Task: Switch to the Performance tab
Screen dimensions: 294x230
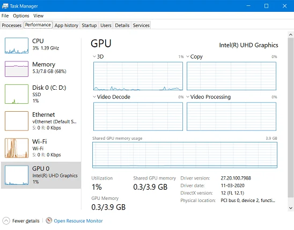Action: [38, 25]
